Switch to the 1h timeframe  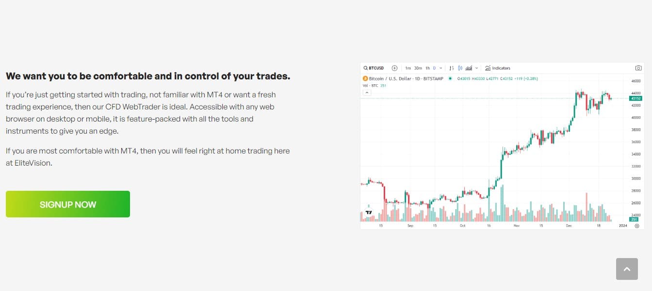(428, 68)
